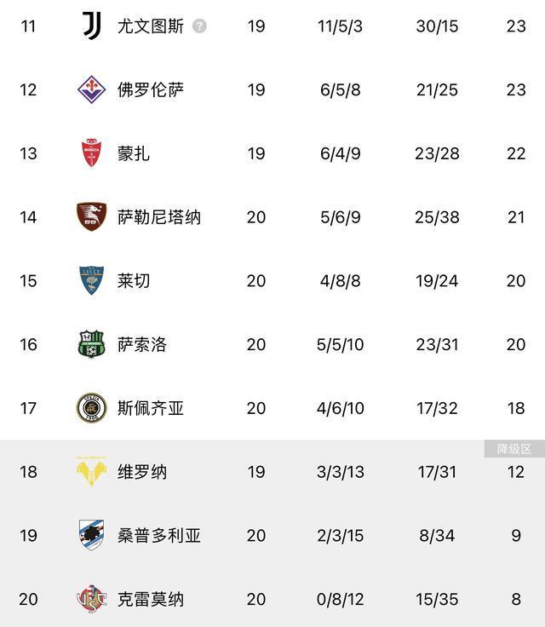
Task: Click the Hellas Verona club crest
Action: pos(91,472)
